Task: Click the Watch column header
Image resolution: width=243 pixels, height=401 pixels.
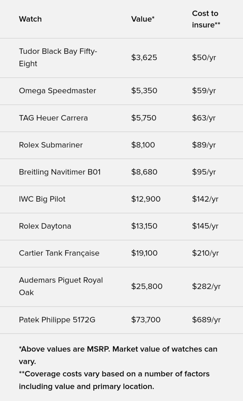Action: pyautogui.click(x=30, y=19)
